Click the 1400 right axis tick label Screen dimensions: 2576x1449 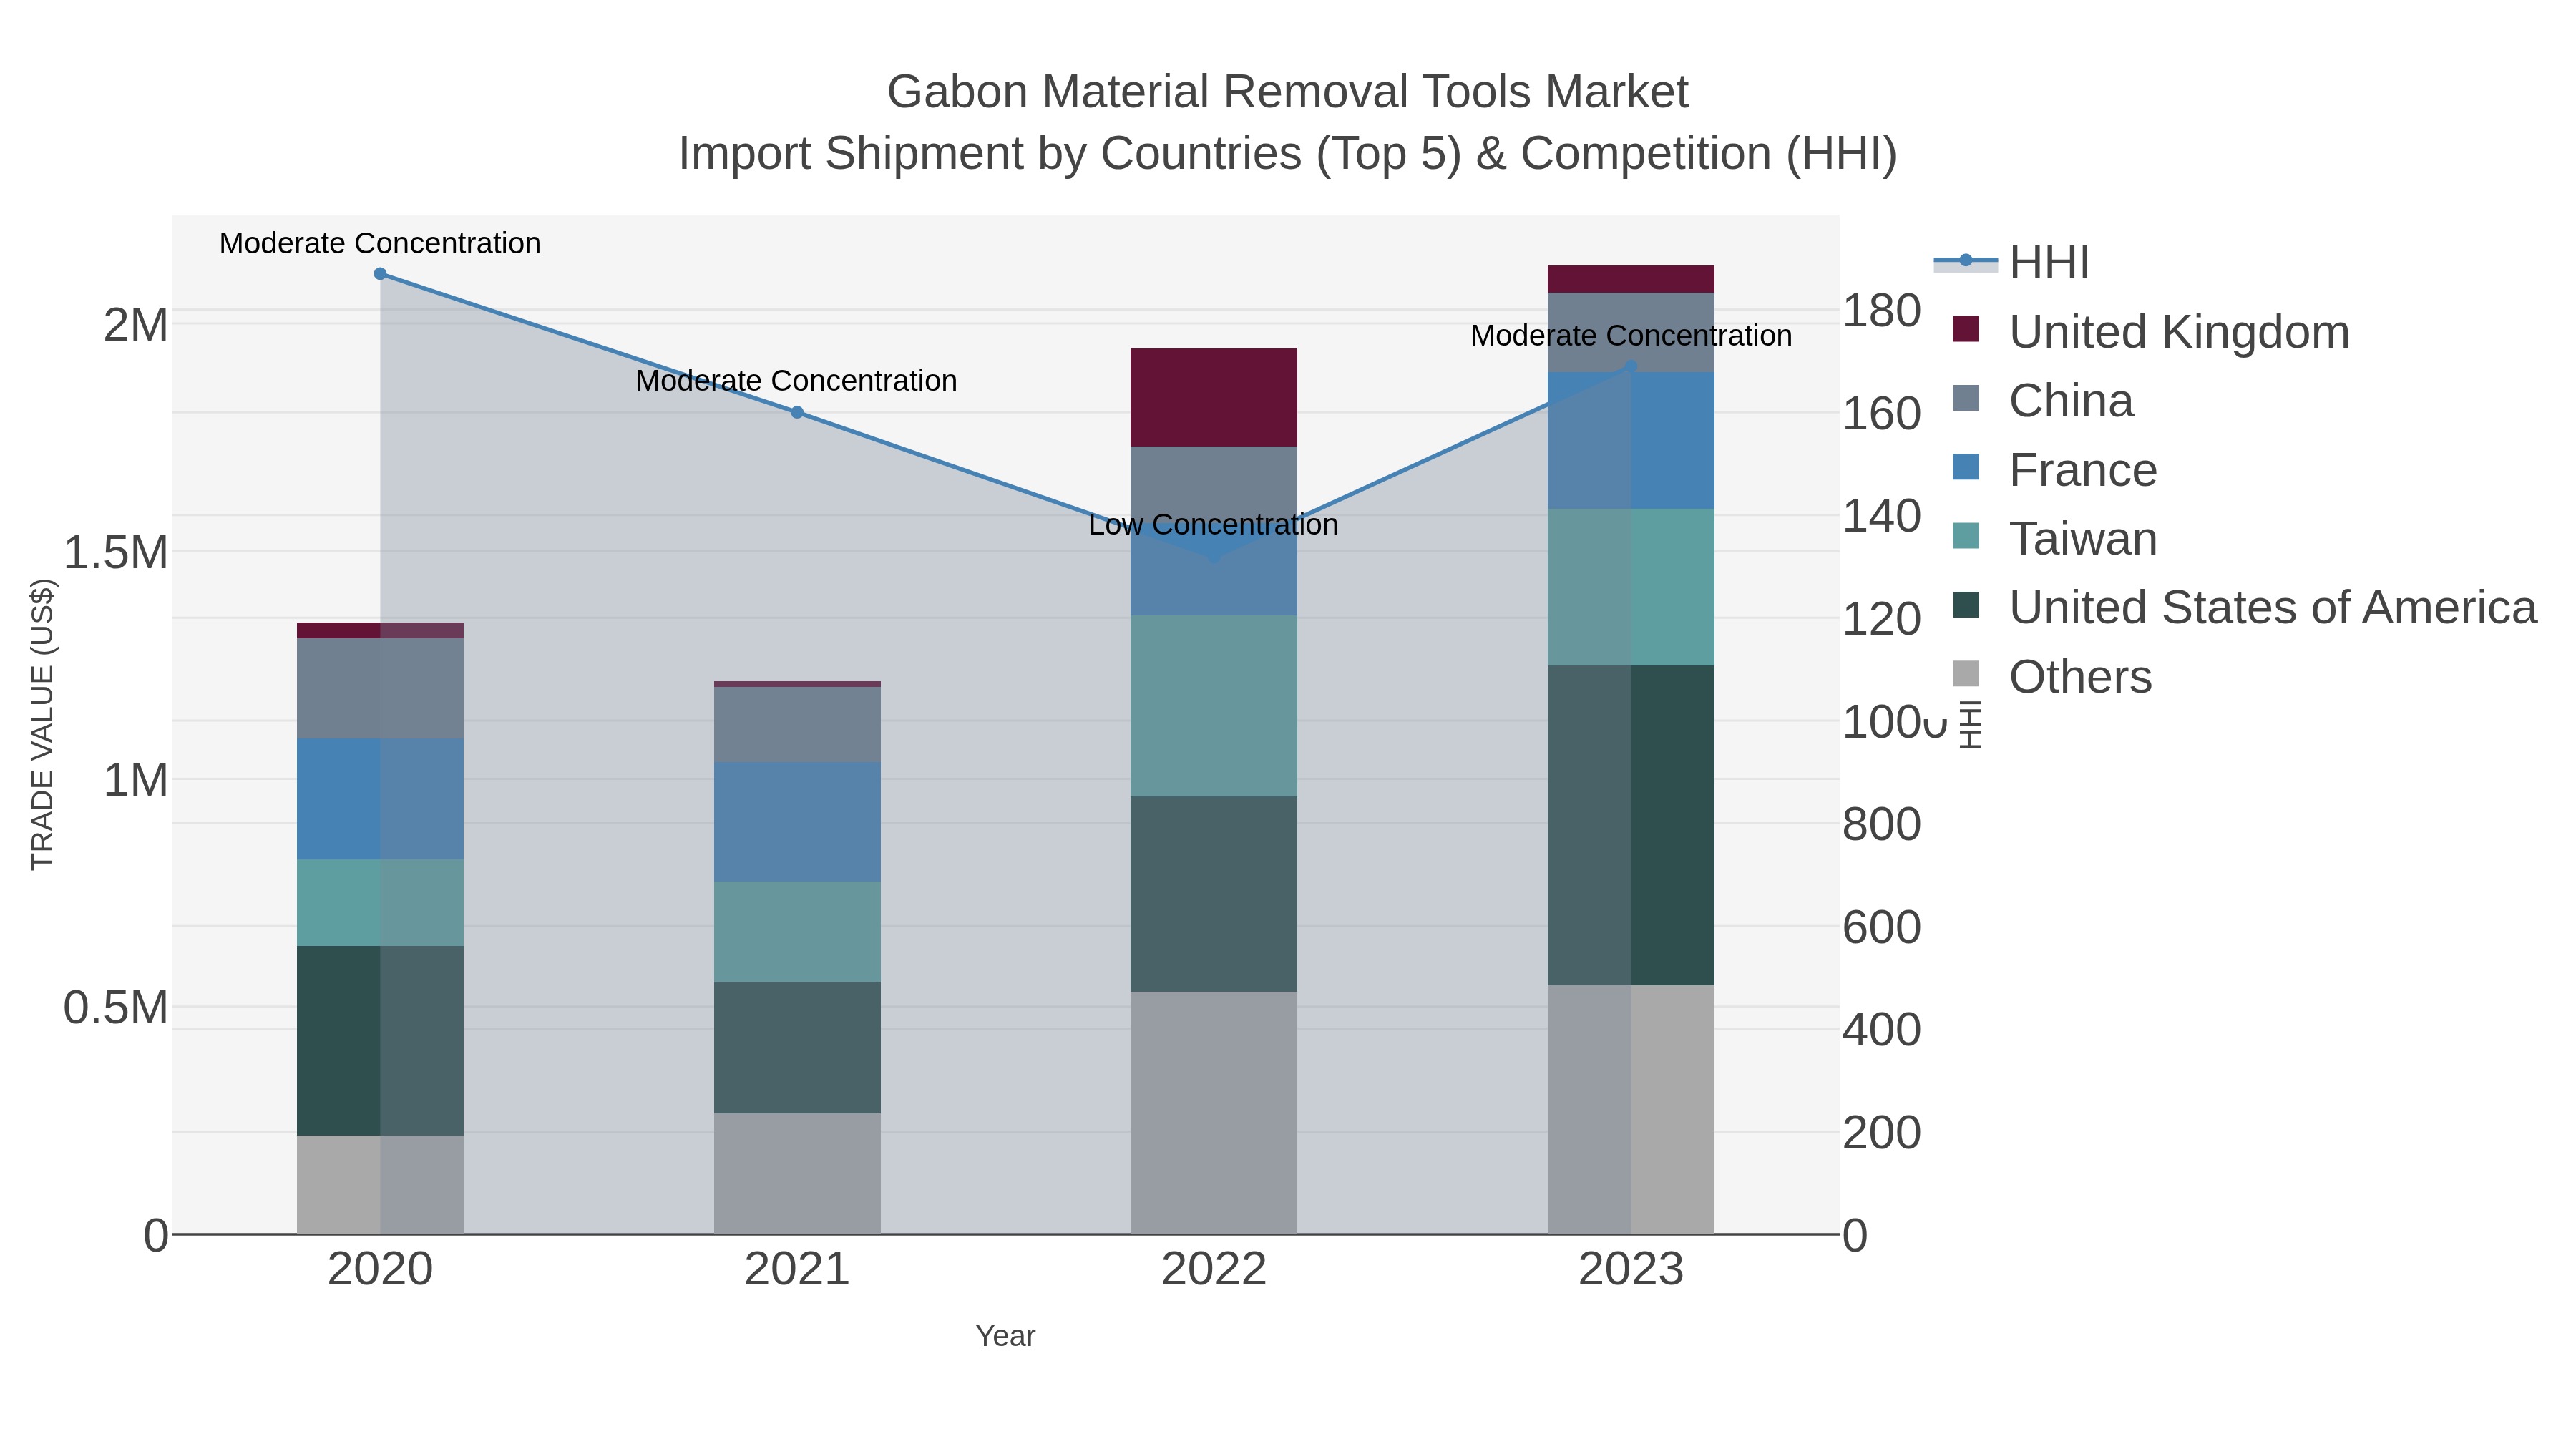[1882, 516]
